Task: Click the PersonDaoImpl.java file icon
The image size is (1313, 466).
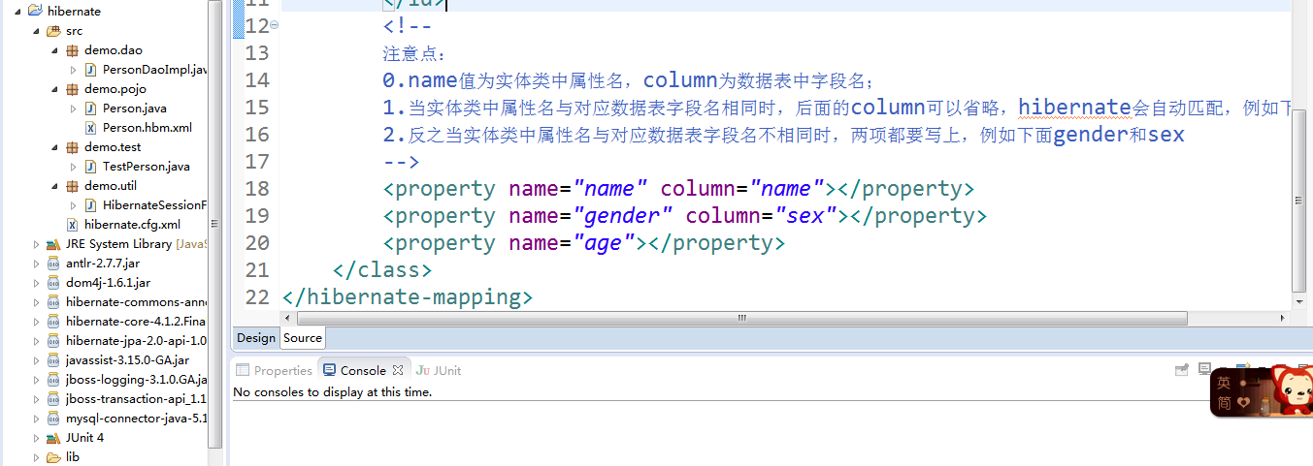Action: (91, 70)
